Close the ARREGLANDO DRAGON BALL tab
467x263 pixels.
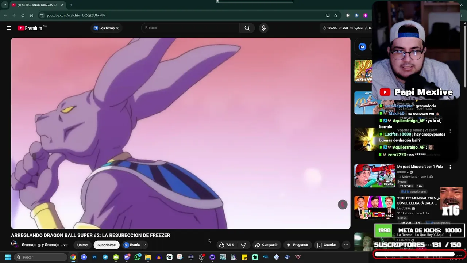62,5
